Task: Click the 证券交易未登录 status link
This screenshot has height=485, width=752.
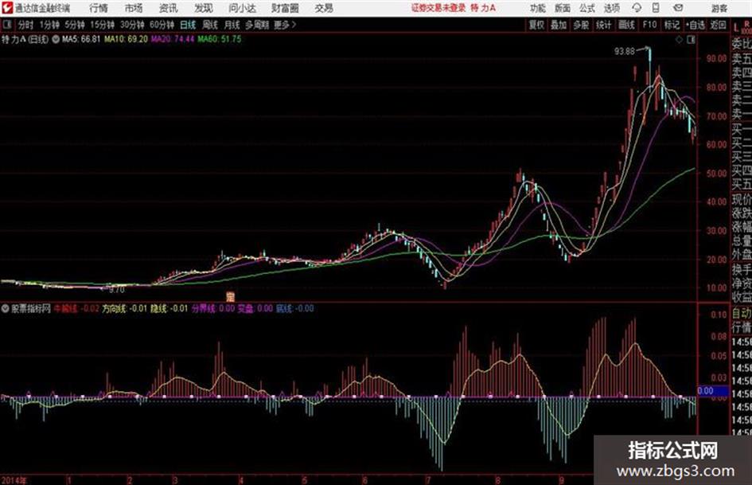Action: [x=438, y=8]
